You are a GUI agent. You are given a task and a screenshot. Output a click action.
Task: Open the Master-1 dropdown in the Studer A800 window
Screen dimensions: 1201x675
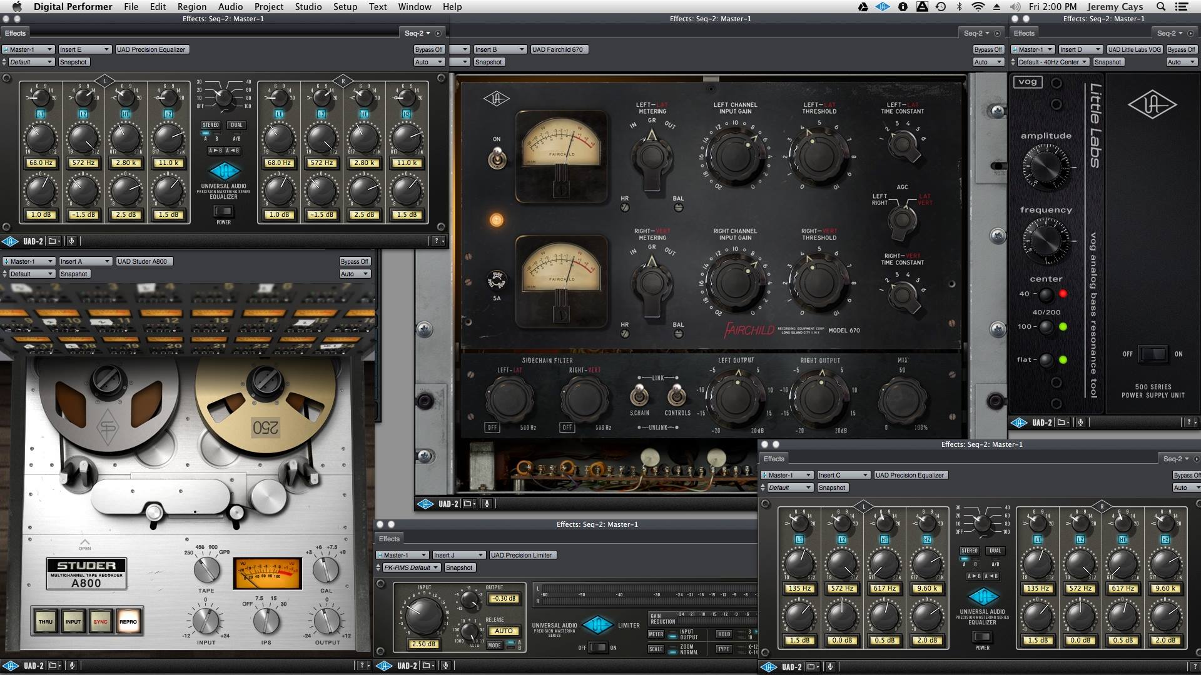coord(28,261)
